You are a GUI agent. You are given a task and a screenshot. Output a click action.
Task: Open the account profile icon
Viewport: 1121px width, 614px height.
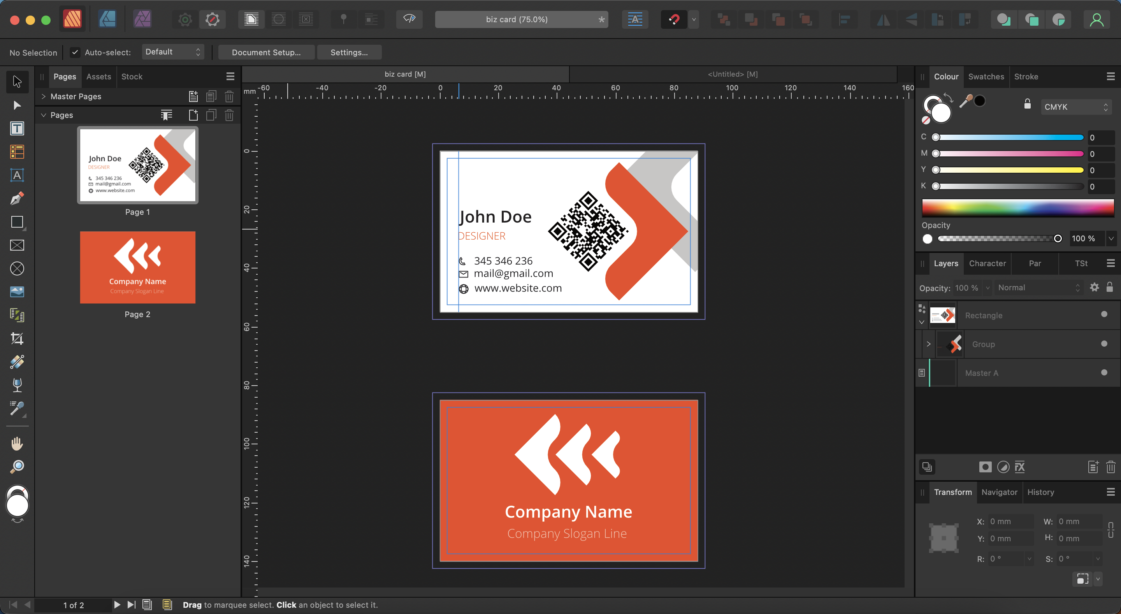pos(1096,19)
